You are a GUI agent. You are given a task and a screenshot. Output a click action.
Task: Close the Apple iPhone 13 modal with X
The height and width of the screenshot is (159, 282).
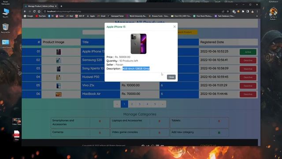pyautogui.click(x=174, y=26)
